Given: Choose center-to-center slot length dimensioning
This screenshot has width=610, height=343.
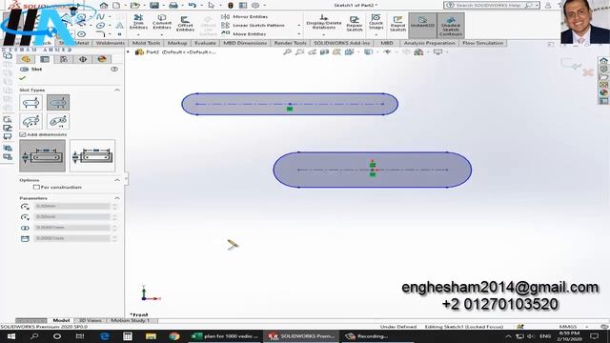Looking at the screenshot, I should point(42,156).
